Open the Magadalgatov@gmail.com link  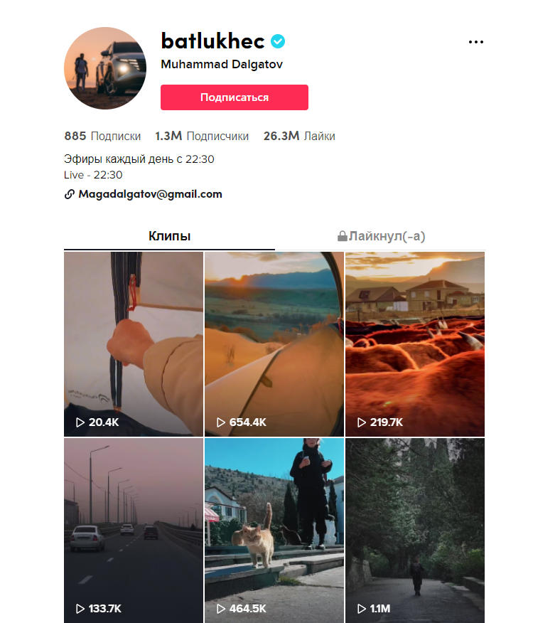150,194
